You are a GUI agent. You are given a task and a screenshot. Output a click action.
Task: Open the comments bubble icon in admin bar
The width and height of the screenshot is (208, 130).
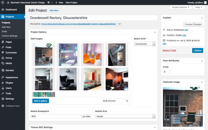[x=49, y=3]
